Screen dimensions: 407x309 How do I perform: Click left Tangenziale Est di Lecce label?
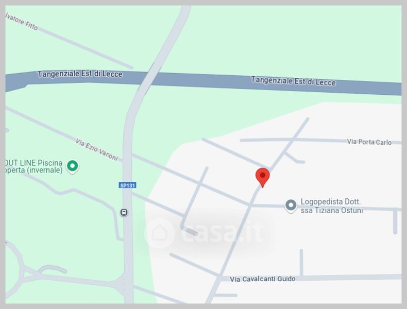80,74
